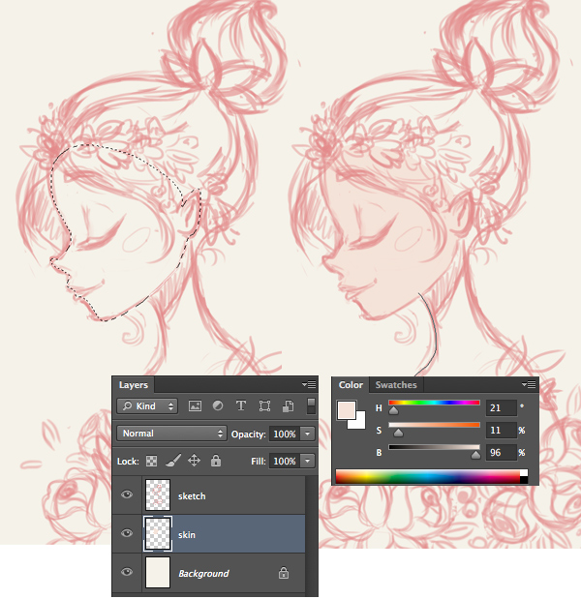Viewport: 581px width, 599px height.
Task: Lock all padlock icon in Lock row
Action: (216, 461)
